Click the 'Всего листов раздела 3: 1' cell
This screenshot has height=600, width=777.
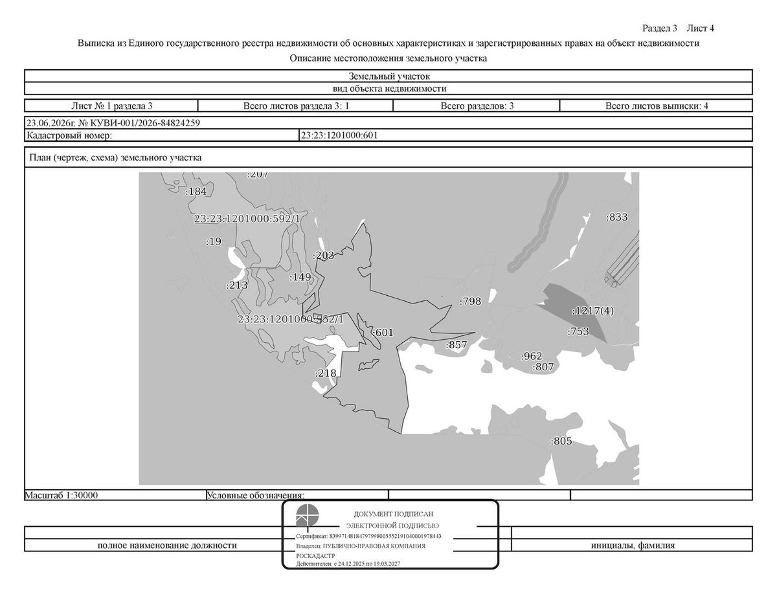pyautogui.click(x=296, y=106)
